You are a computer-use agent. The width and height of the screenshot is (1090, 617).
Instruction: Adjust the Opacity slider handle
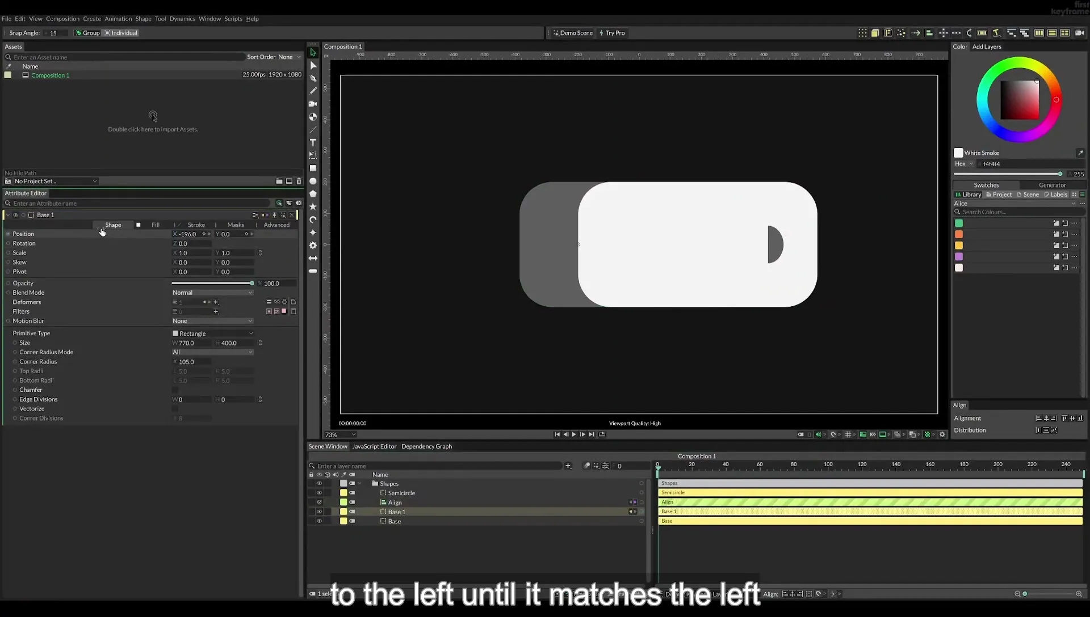pyautogui.click(x=252, y=284)
